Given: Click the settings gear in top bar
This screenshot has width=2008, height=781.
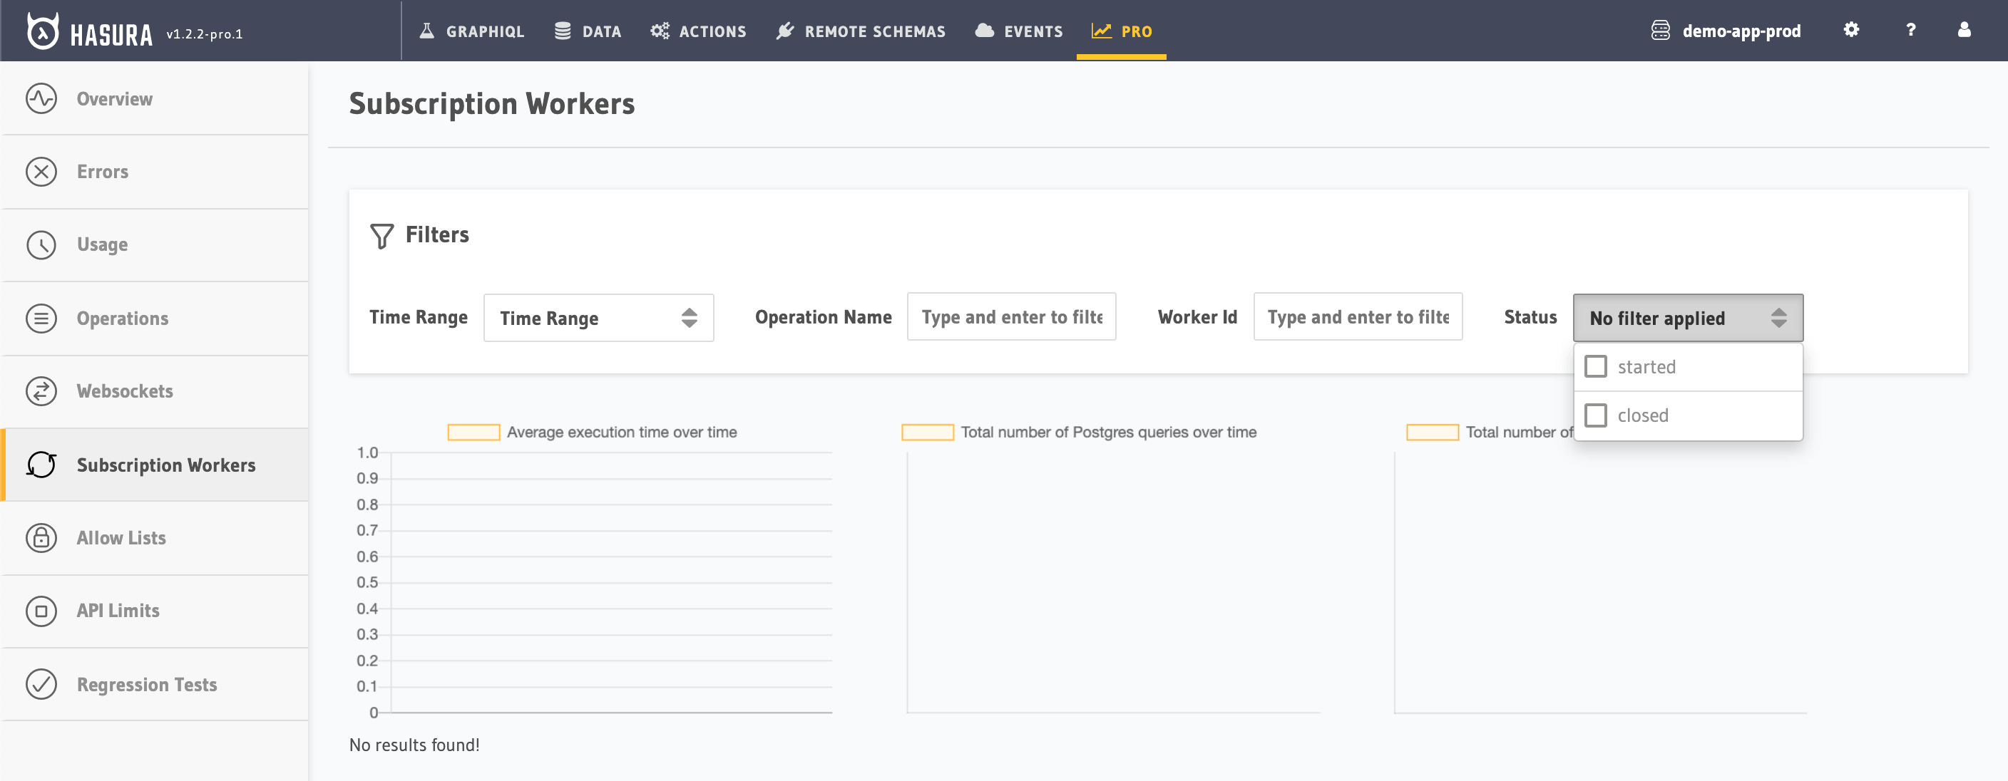Looking at the screenshot, I should 1851,31.
